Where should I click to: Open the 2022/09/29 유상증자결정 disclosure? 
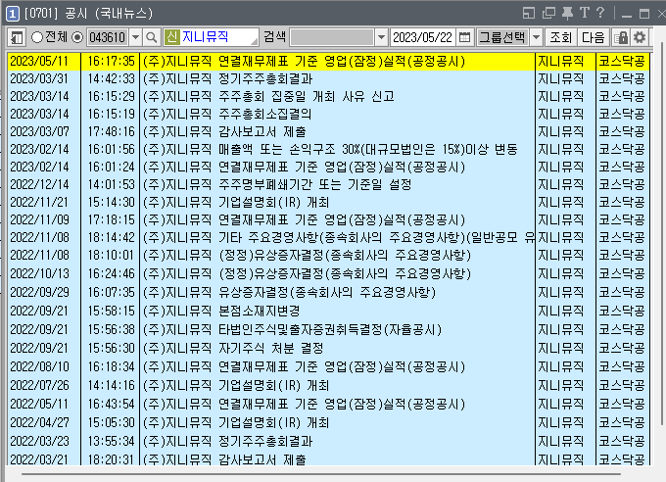click(x=328, y=292)
